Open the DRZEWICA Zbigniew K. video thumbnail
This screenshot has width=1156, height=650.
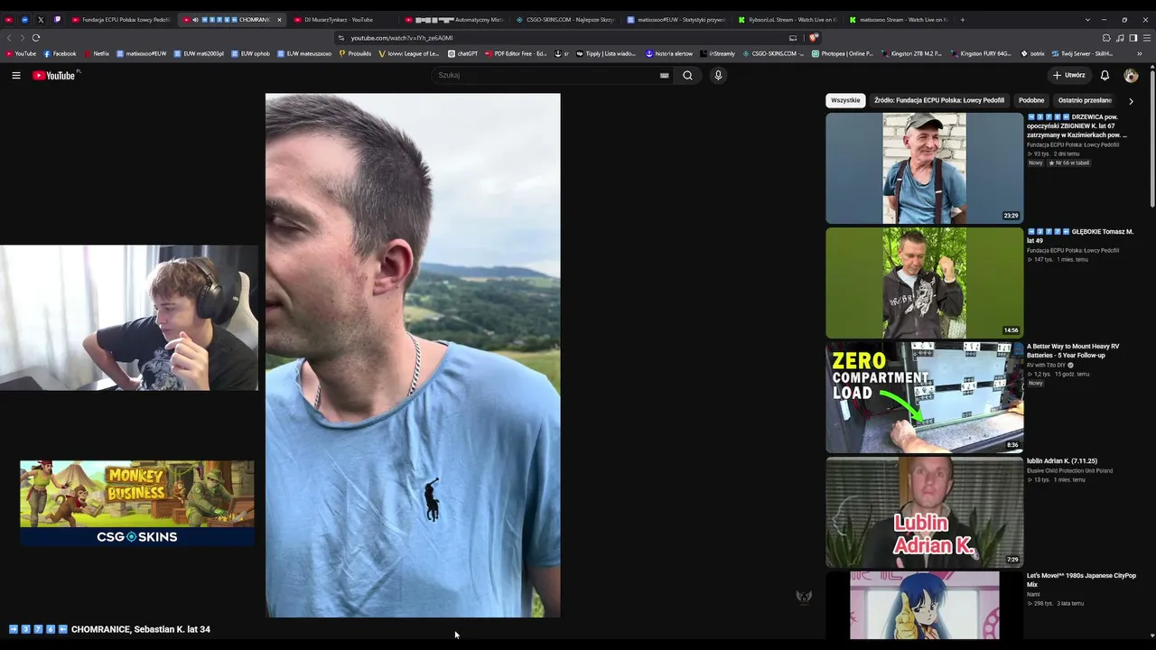click(x=924, y=168)
